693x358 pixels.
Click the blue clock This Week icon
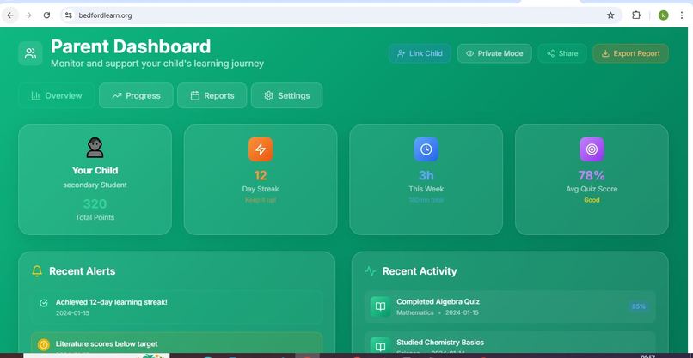[x=426, y=149]
